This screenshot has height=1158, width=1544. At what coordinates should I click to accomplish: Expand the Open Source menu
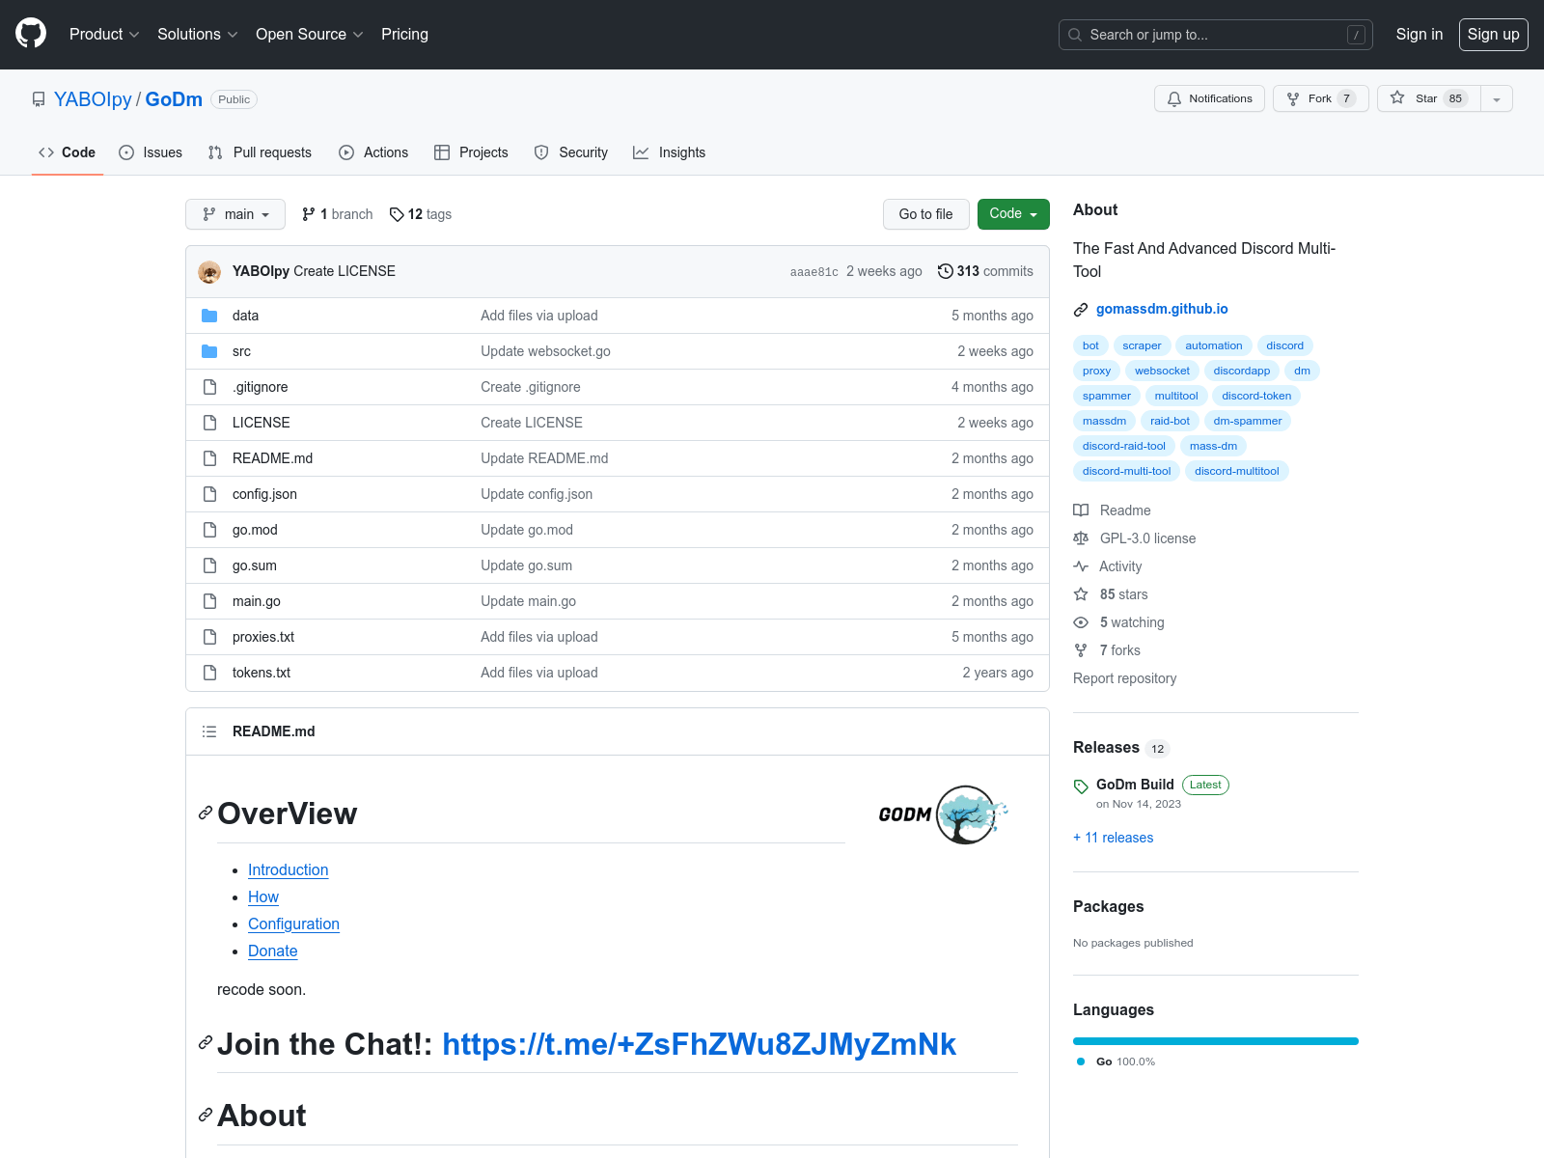click(x=309, y=34)
